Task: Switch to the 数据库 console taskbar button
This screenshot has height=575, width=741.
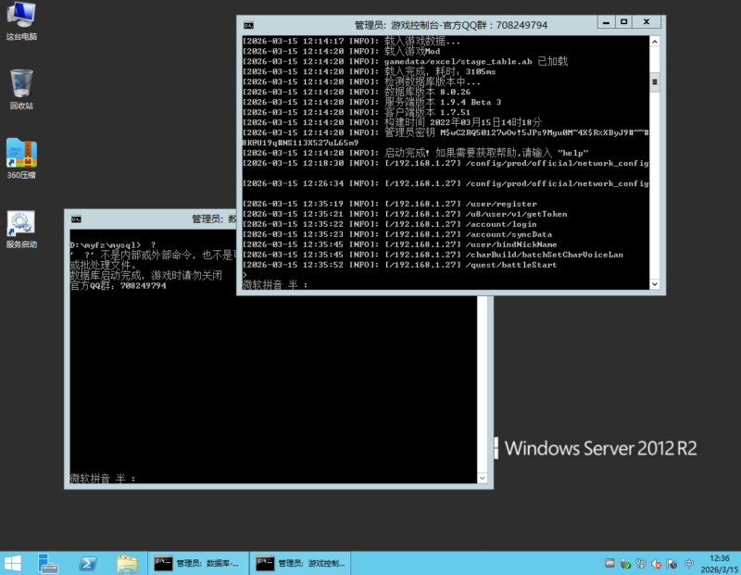Action: [197, 563]
